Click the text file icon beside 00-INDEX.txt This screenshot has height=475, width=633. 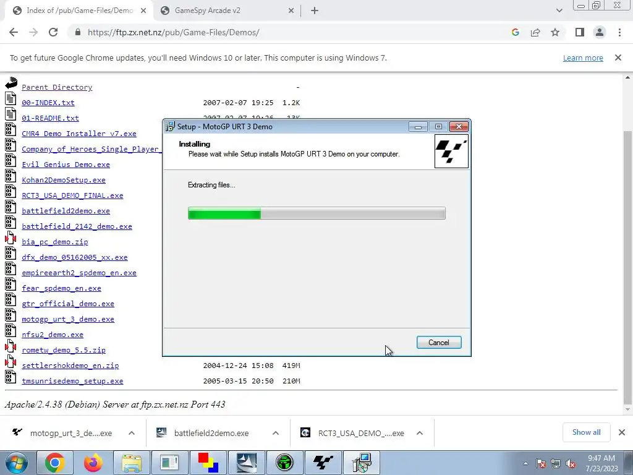click(x=11, y=98)
